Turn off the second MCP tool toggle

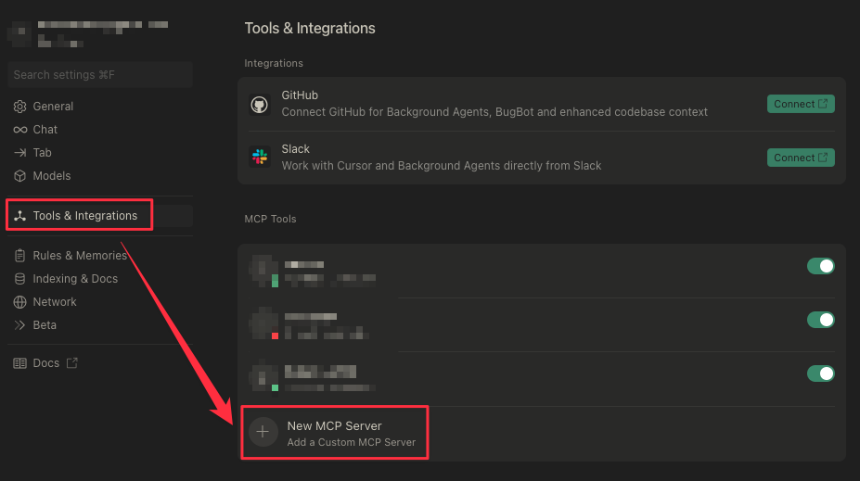click(x=820, y=320)
